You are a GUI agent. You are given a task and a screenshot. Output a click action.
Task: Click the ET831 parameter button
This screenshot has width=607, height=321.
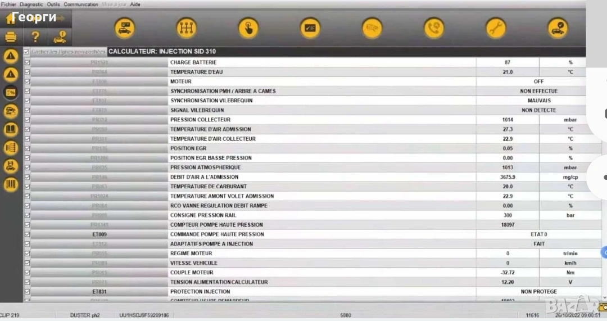pos(99,292)
